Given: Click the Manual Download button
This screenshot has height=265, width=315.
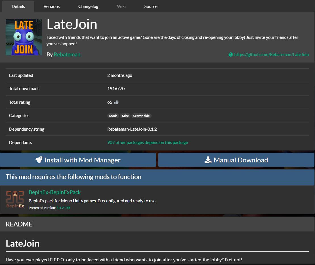Looking at the screenshot, I should (236, 160).
